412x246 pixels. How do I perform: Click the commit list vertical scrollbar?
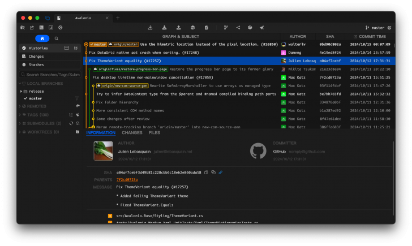(394, 45)
